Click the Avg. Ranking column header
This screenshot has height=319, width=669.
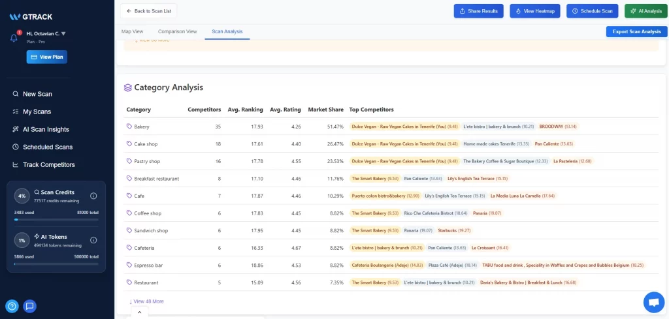click(x=246, y=110)
